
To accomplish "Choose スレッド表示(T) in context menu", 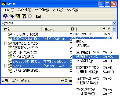I will (x=96, y=94).
